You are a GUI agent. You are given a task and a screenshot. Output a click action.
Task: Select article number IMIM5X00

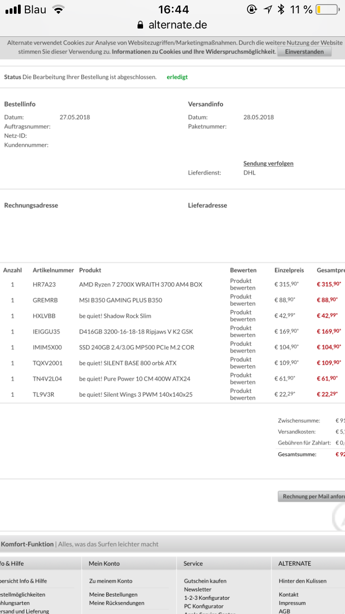coord(47,347)
